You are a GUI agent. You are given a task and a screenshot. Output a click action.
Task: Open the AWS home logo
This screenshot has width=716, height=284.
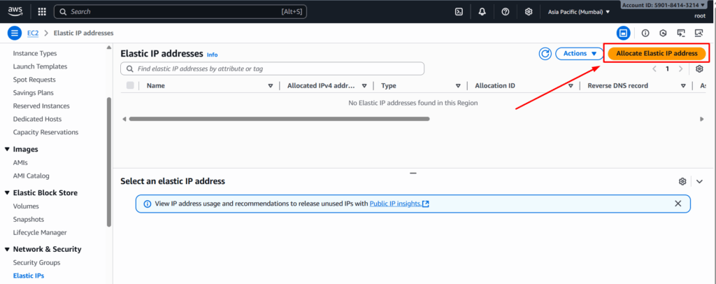pos(15,11)
